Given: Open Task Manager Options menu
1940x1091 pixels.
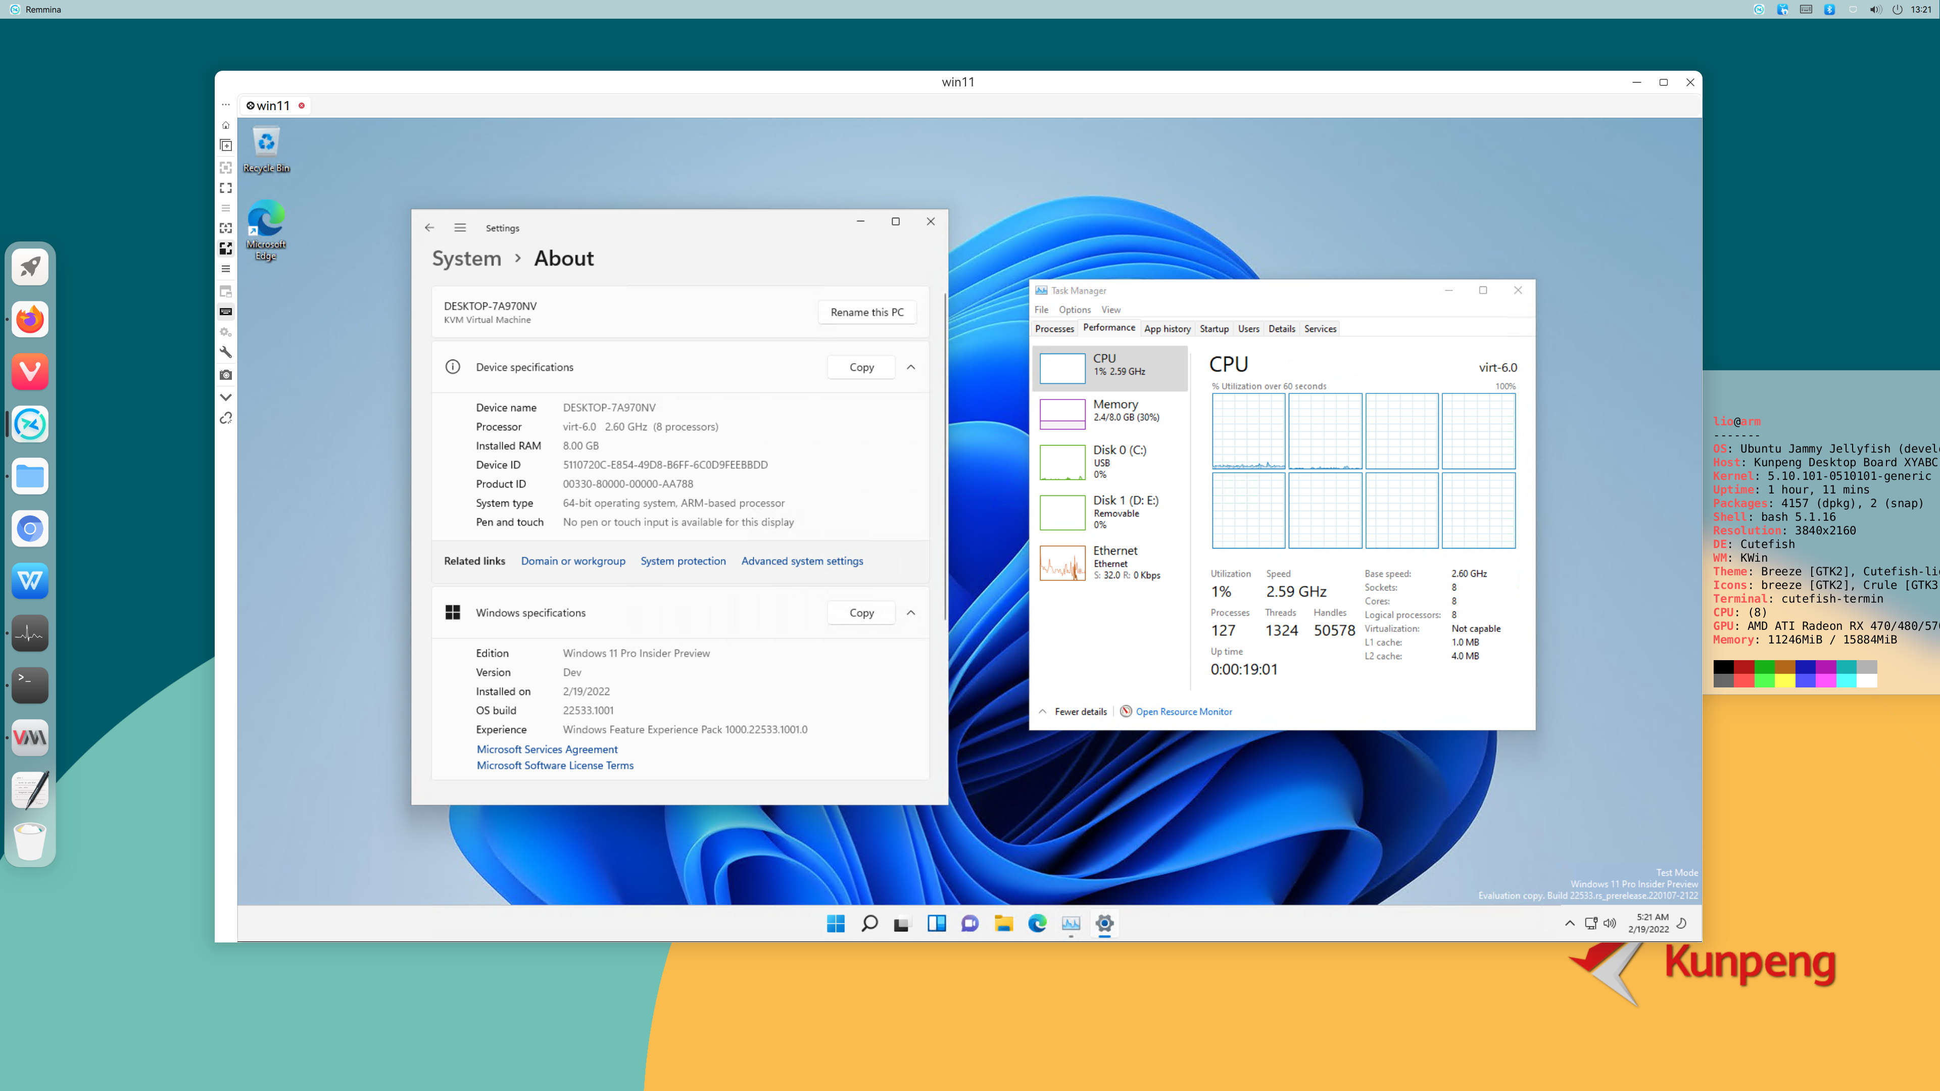Looking at the screenshot, I should coord(1074,310).
